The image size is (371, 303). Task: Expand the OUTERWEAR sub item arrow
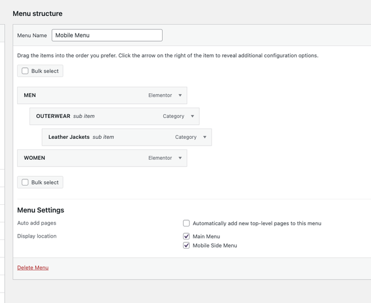click(192, 116)
